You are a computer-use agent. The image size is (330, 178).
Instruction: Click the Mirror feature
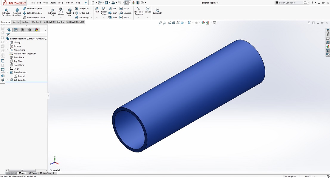pos(124,18)
